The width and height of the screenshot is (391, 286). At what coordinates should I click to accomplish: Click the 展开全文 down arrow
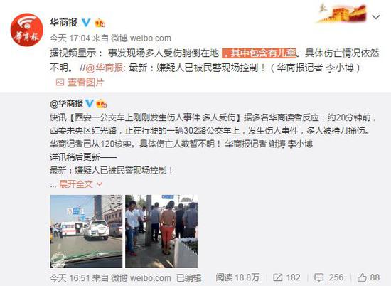point(100,184)
